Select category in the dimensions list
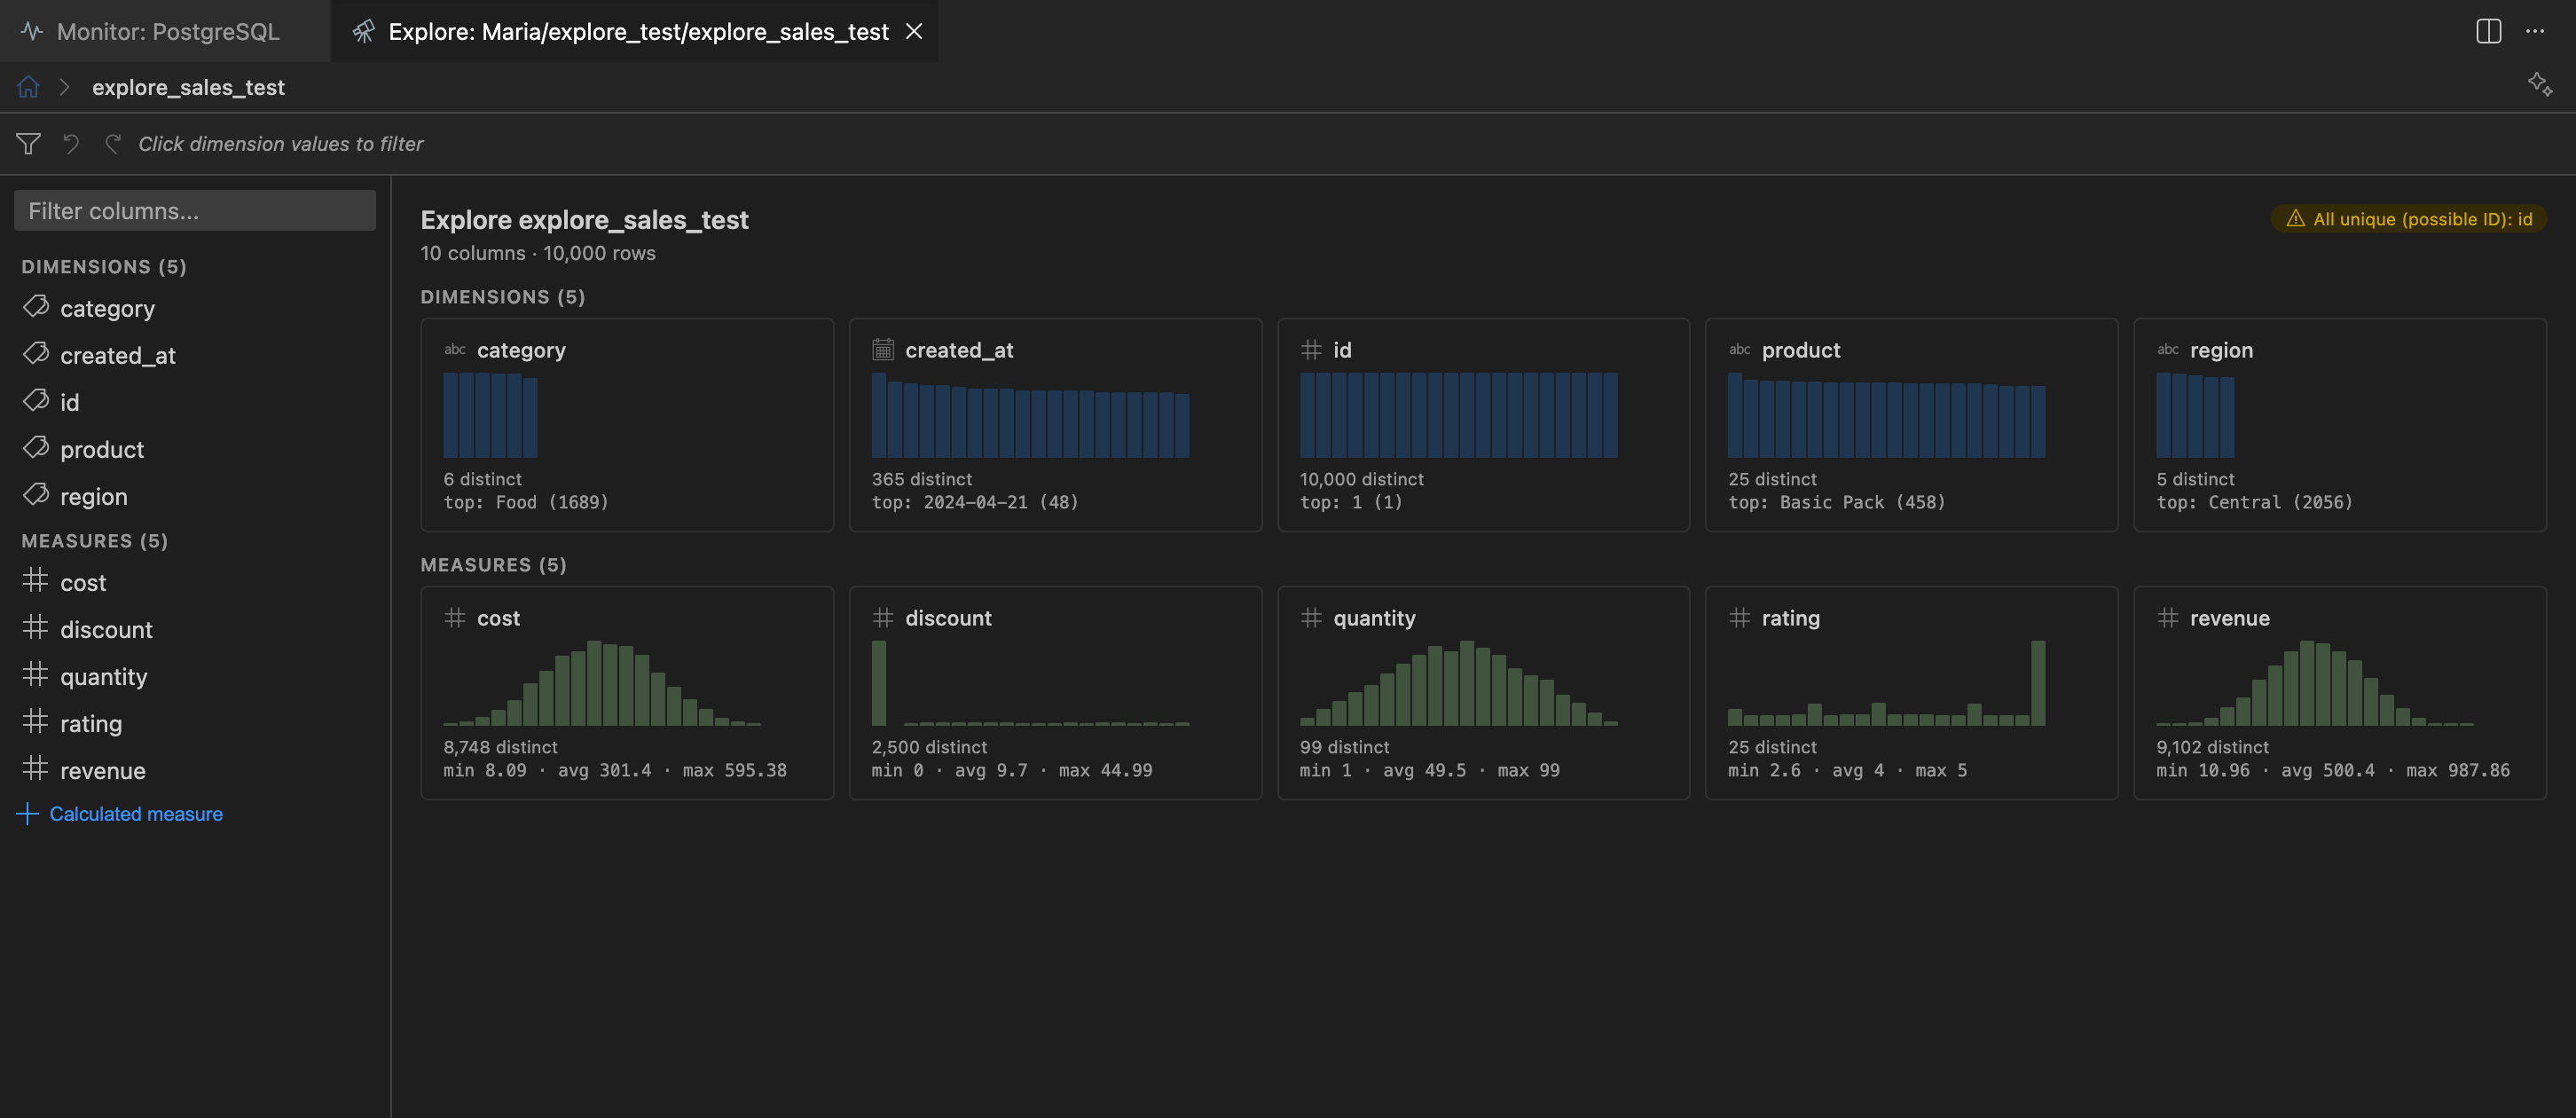Image resolution: width=2576 pixels, height=1118 pixels. (x=195, y=308)
